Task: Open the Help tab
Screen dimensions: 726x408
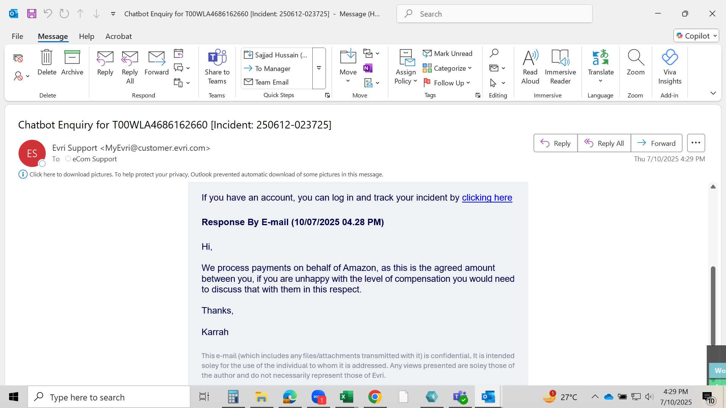Action: point(87,36)
